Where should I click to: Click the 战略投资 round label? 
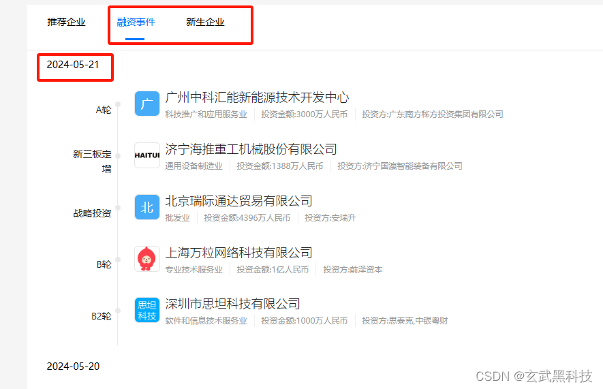pos(92,213)
